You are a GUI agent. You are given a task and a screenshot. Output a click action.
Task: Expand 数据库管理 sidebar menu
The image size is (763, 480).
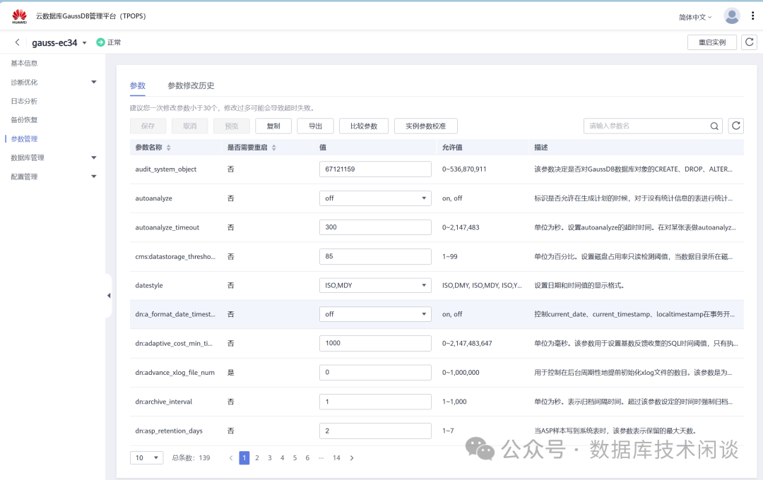[94, 157]
